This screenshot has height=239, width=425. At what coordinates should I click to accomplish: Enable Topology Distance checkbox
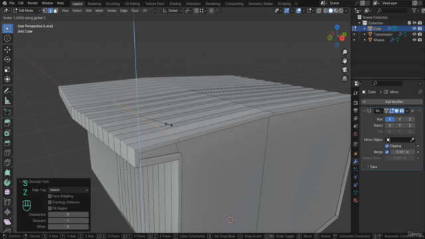click(x=50, y=202)
